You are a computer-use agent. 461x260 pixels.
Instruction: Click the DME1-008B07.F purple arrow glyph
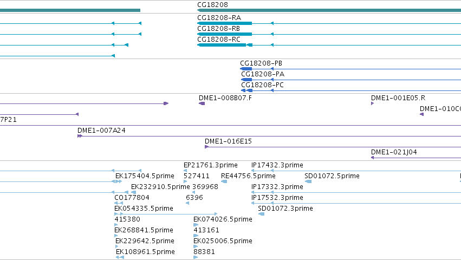click(202, 103)
